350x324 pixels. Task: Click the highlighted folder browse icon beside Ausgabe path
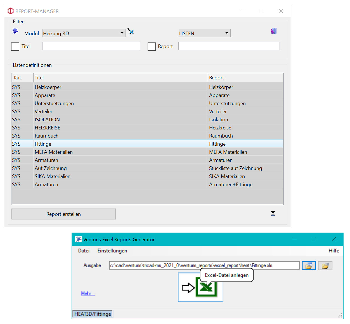pos(309,265)
